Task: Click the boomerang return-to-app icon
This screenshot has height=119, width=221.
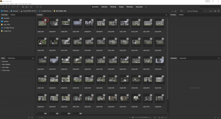Action: [18, 7]
